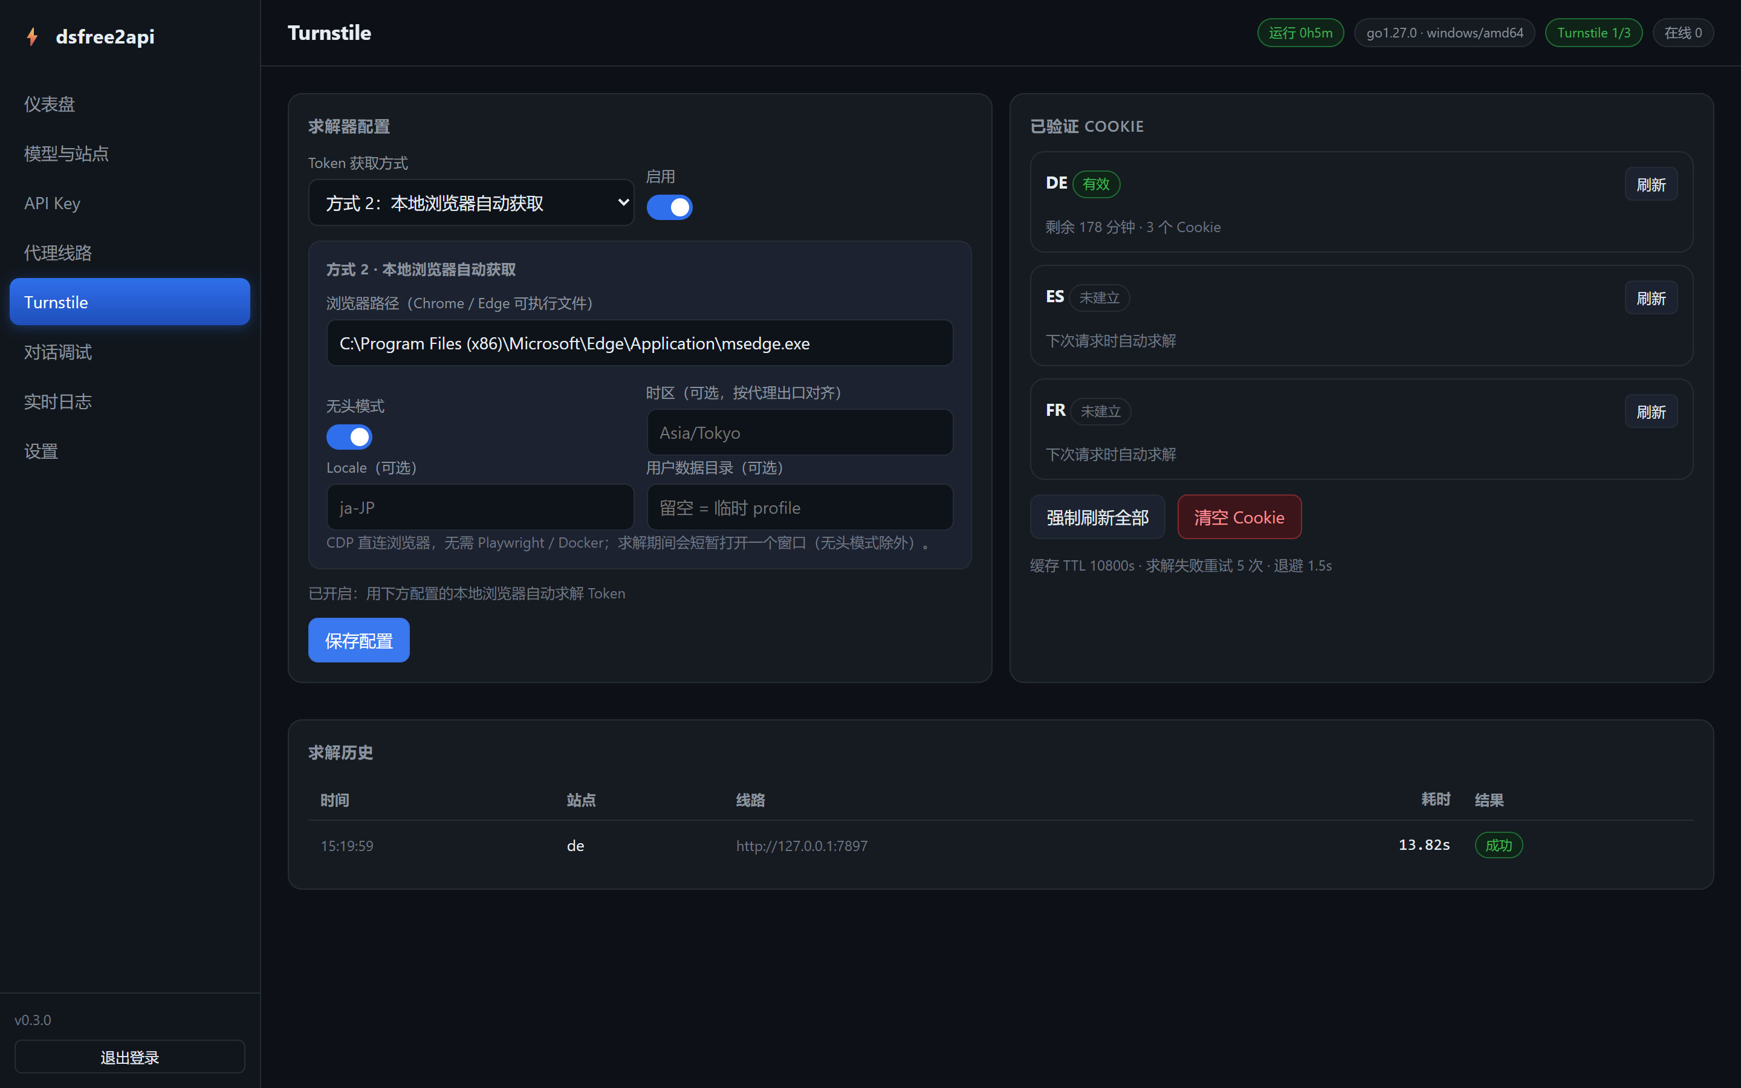Click the 剩余 178 分钟 cookie info
The width and height of the screenshot is (1741, 1088).
click(1133, 227)
